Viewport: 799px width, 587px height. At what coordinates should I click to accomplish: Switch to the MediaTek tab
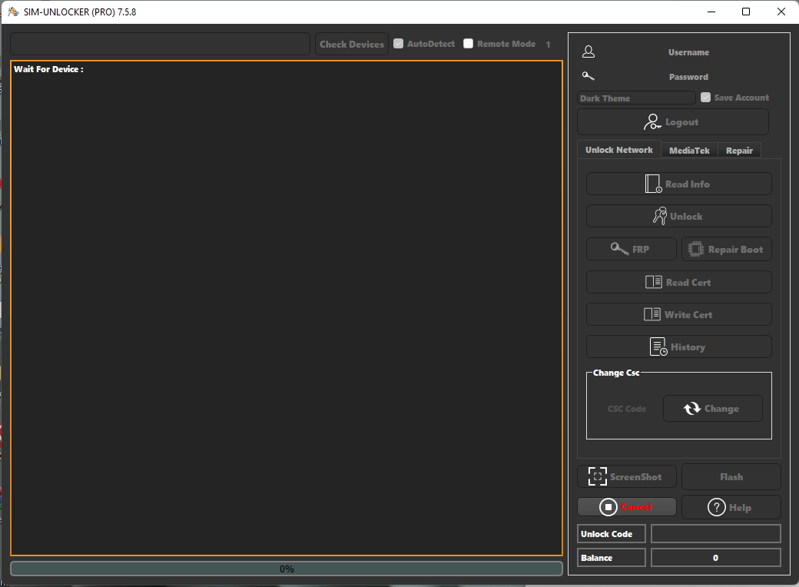pyautogui.click(x=689, y=151)
